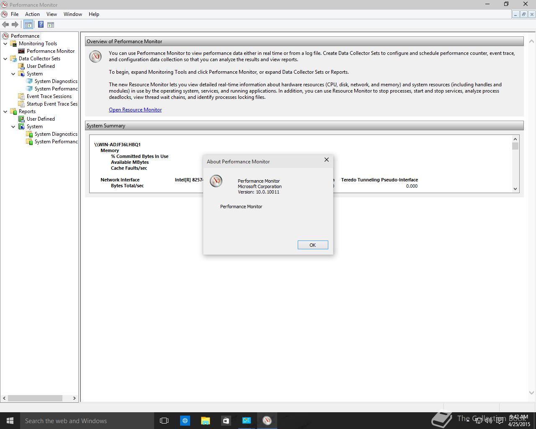Click left arrow of tree horizontal scrollbar
Screen dimensions: 536x429
pos(5,398)
